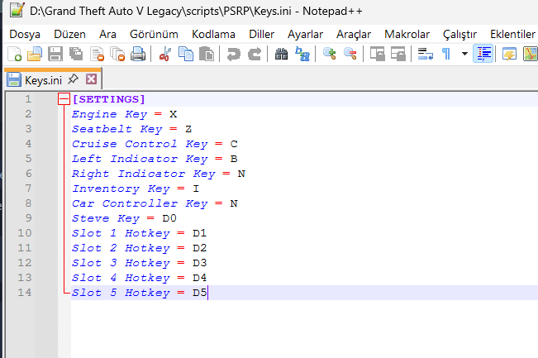The height and width of the screenshot is (358, 538).
Task: Click the Cruise Control Key line
Action: pyautogui.click(x=155, y=144)
